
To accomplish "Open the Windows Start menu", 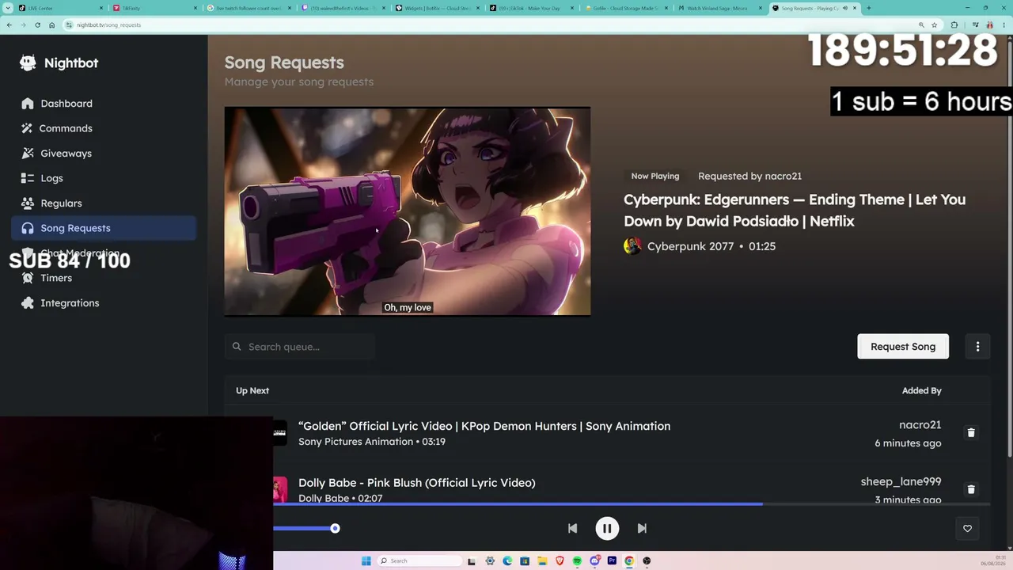I will pos(366,560).
